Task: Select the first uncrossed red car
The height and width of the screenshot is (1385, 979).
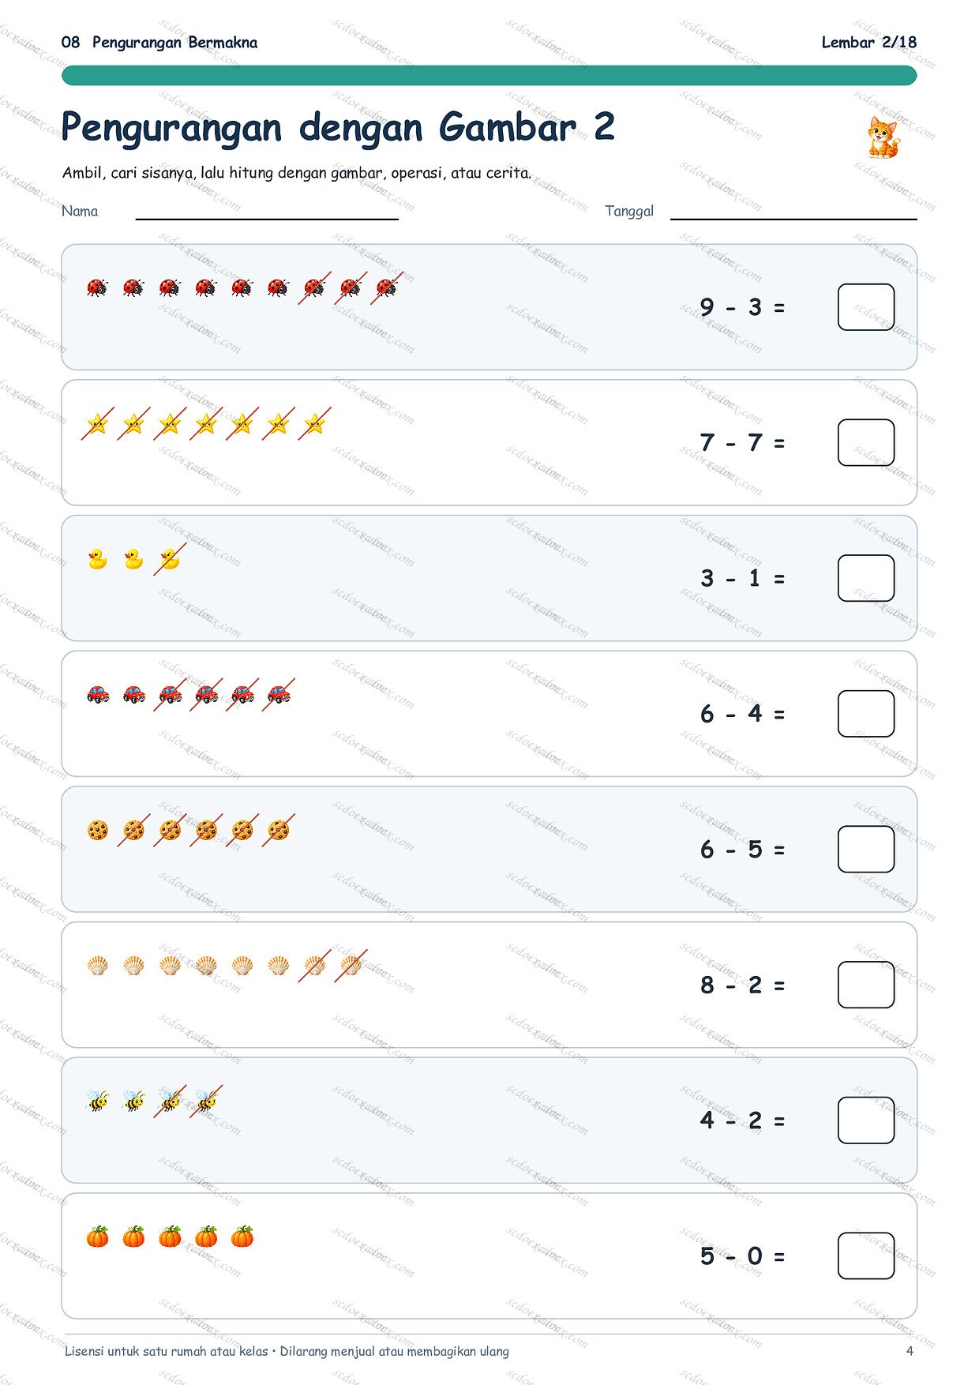Action: pos(97,694)
